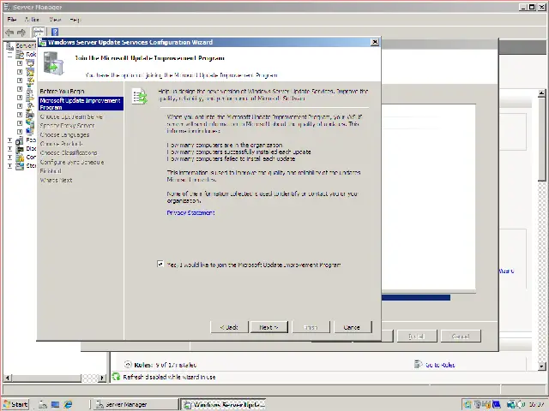Click the Back arrow in Server Manager toolbar
Screen dimensions: 549x411
(x=9, y=33)
